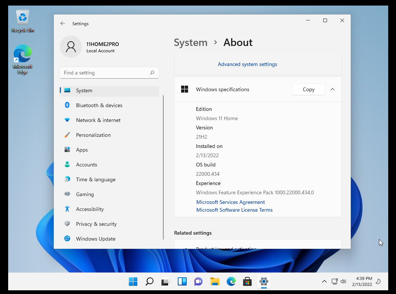Open Microsoft Software License Terms link

point(234,210)
